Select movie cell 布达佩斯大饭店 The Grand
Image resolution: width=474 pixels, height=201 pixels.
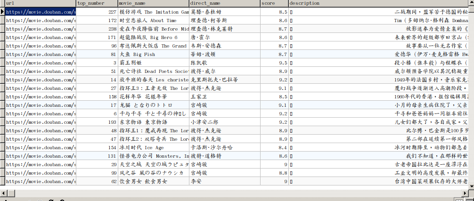pyautogui.click(x=154, y=46)
